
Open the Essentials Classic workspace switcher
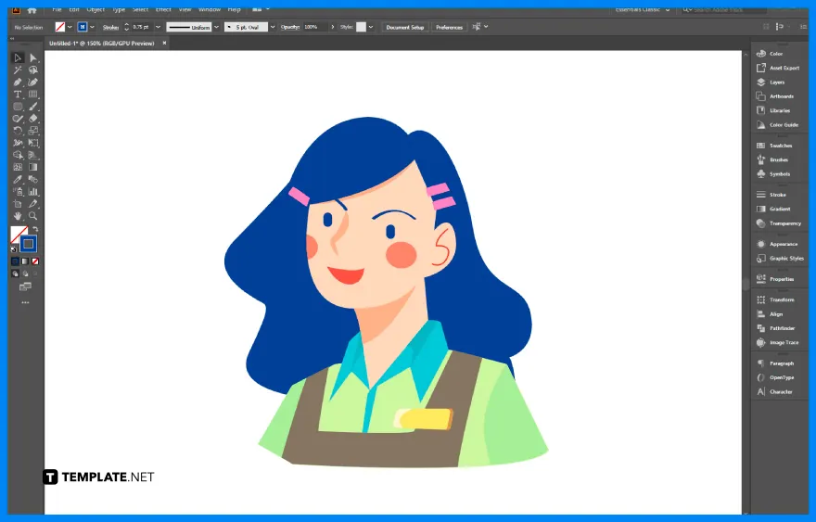click(x=643, y=9)
